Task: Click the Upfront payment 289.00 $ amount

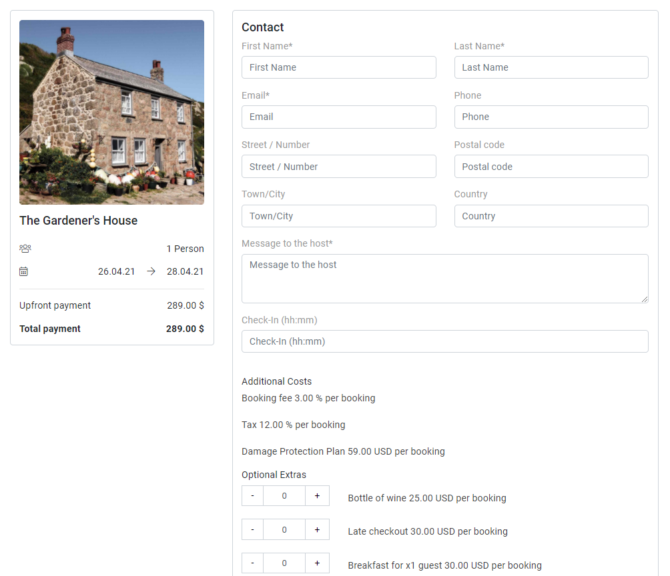Action: [186, 305]
